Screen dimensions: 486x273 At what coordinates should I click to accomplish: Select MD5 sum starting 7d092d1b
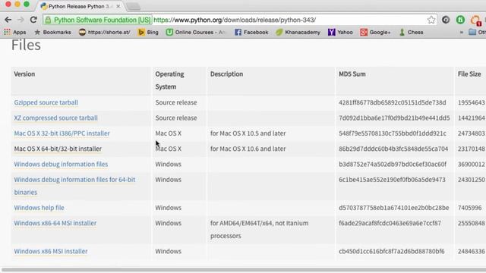(x=394, y=118)
